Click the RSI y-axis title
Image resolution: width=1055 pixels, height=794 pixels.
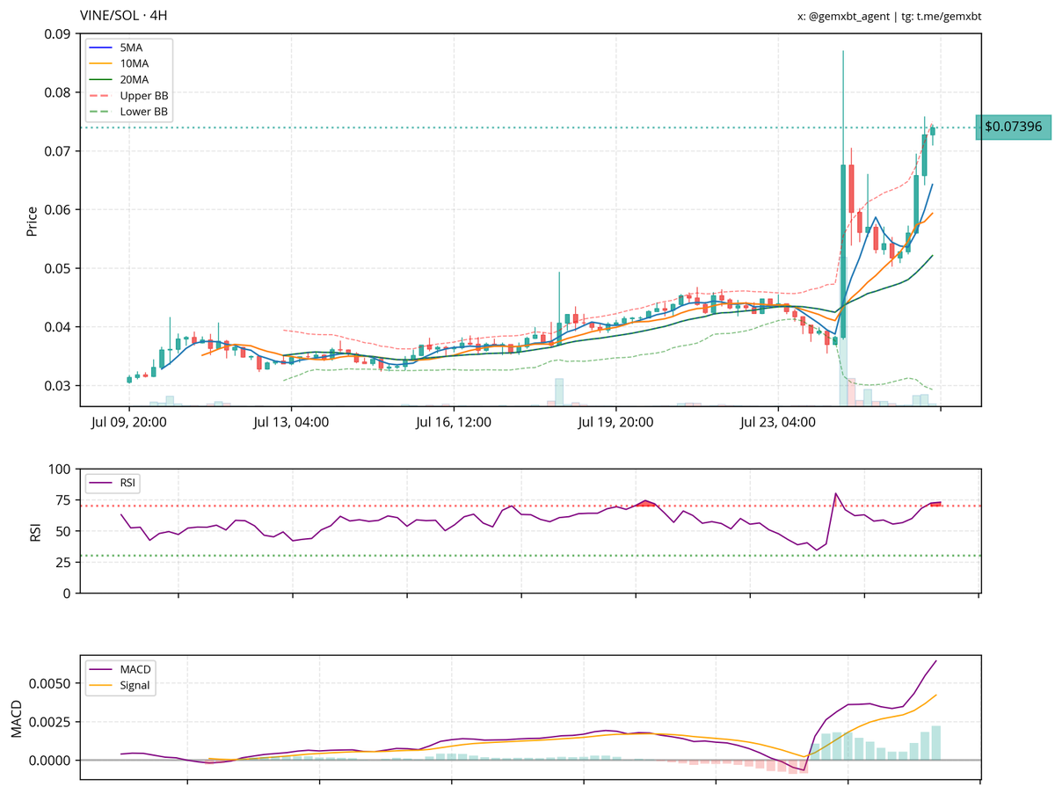pyautogui.click(x=35, y=531)
